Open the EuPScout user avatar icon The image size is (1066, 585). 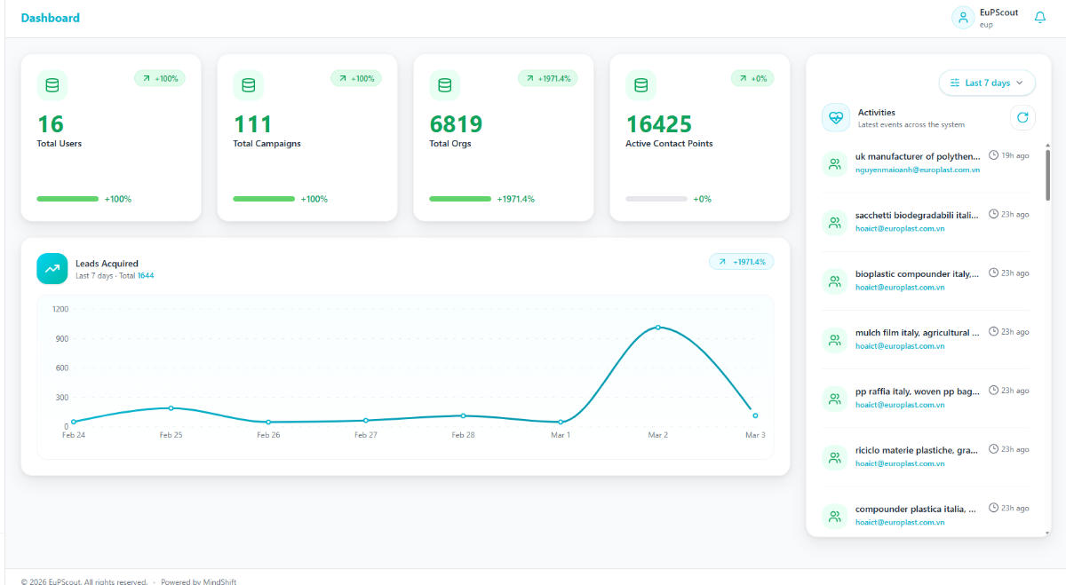[963, 18]
